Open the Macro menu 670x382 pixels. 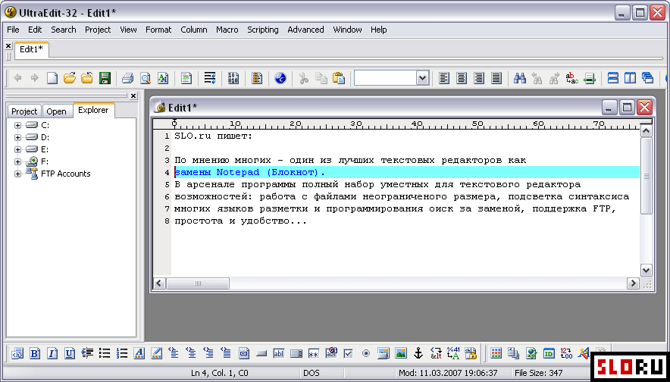227,30
